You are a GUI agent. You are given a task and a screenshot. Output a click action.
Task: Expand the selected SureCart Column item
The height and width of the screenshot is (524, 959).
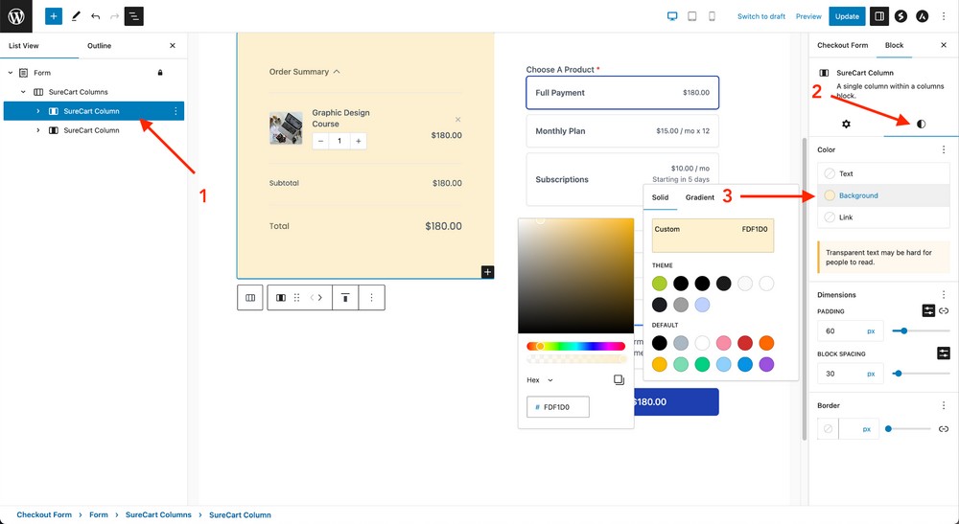[x=38, y=111]
